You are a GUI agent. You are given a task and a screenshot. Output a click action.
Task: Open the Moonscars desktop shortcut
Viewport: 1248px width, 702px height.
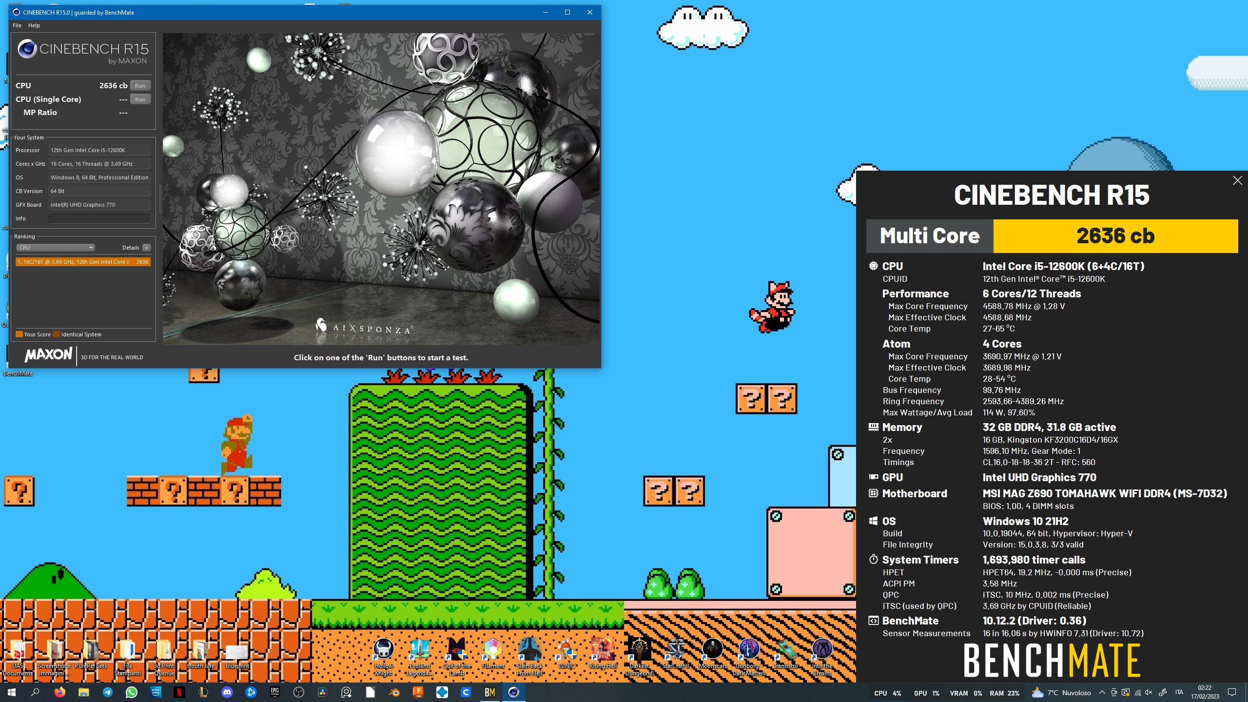712,654
